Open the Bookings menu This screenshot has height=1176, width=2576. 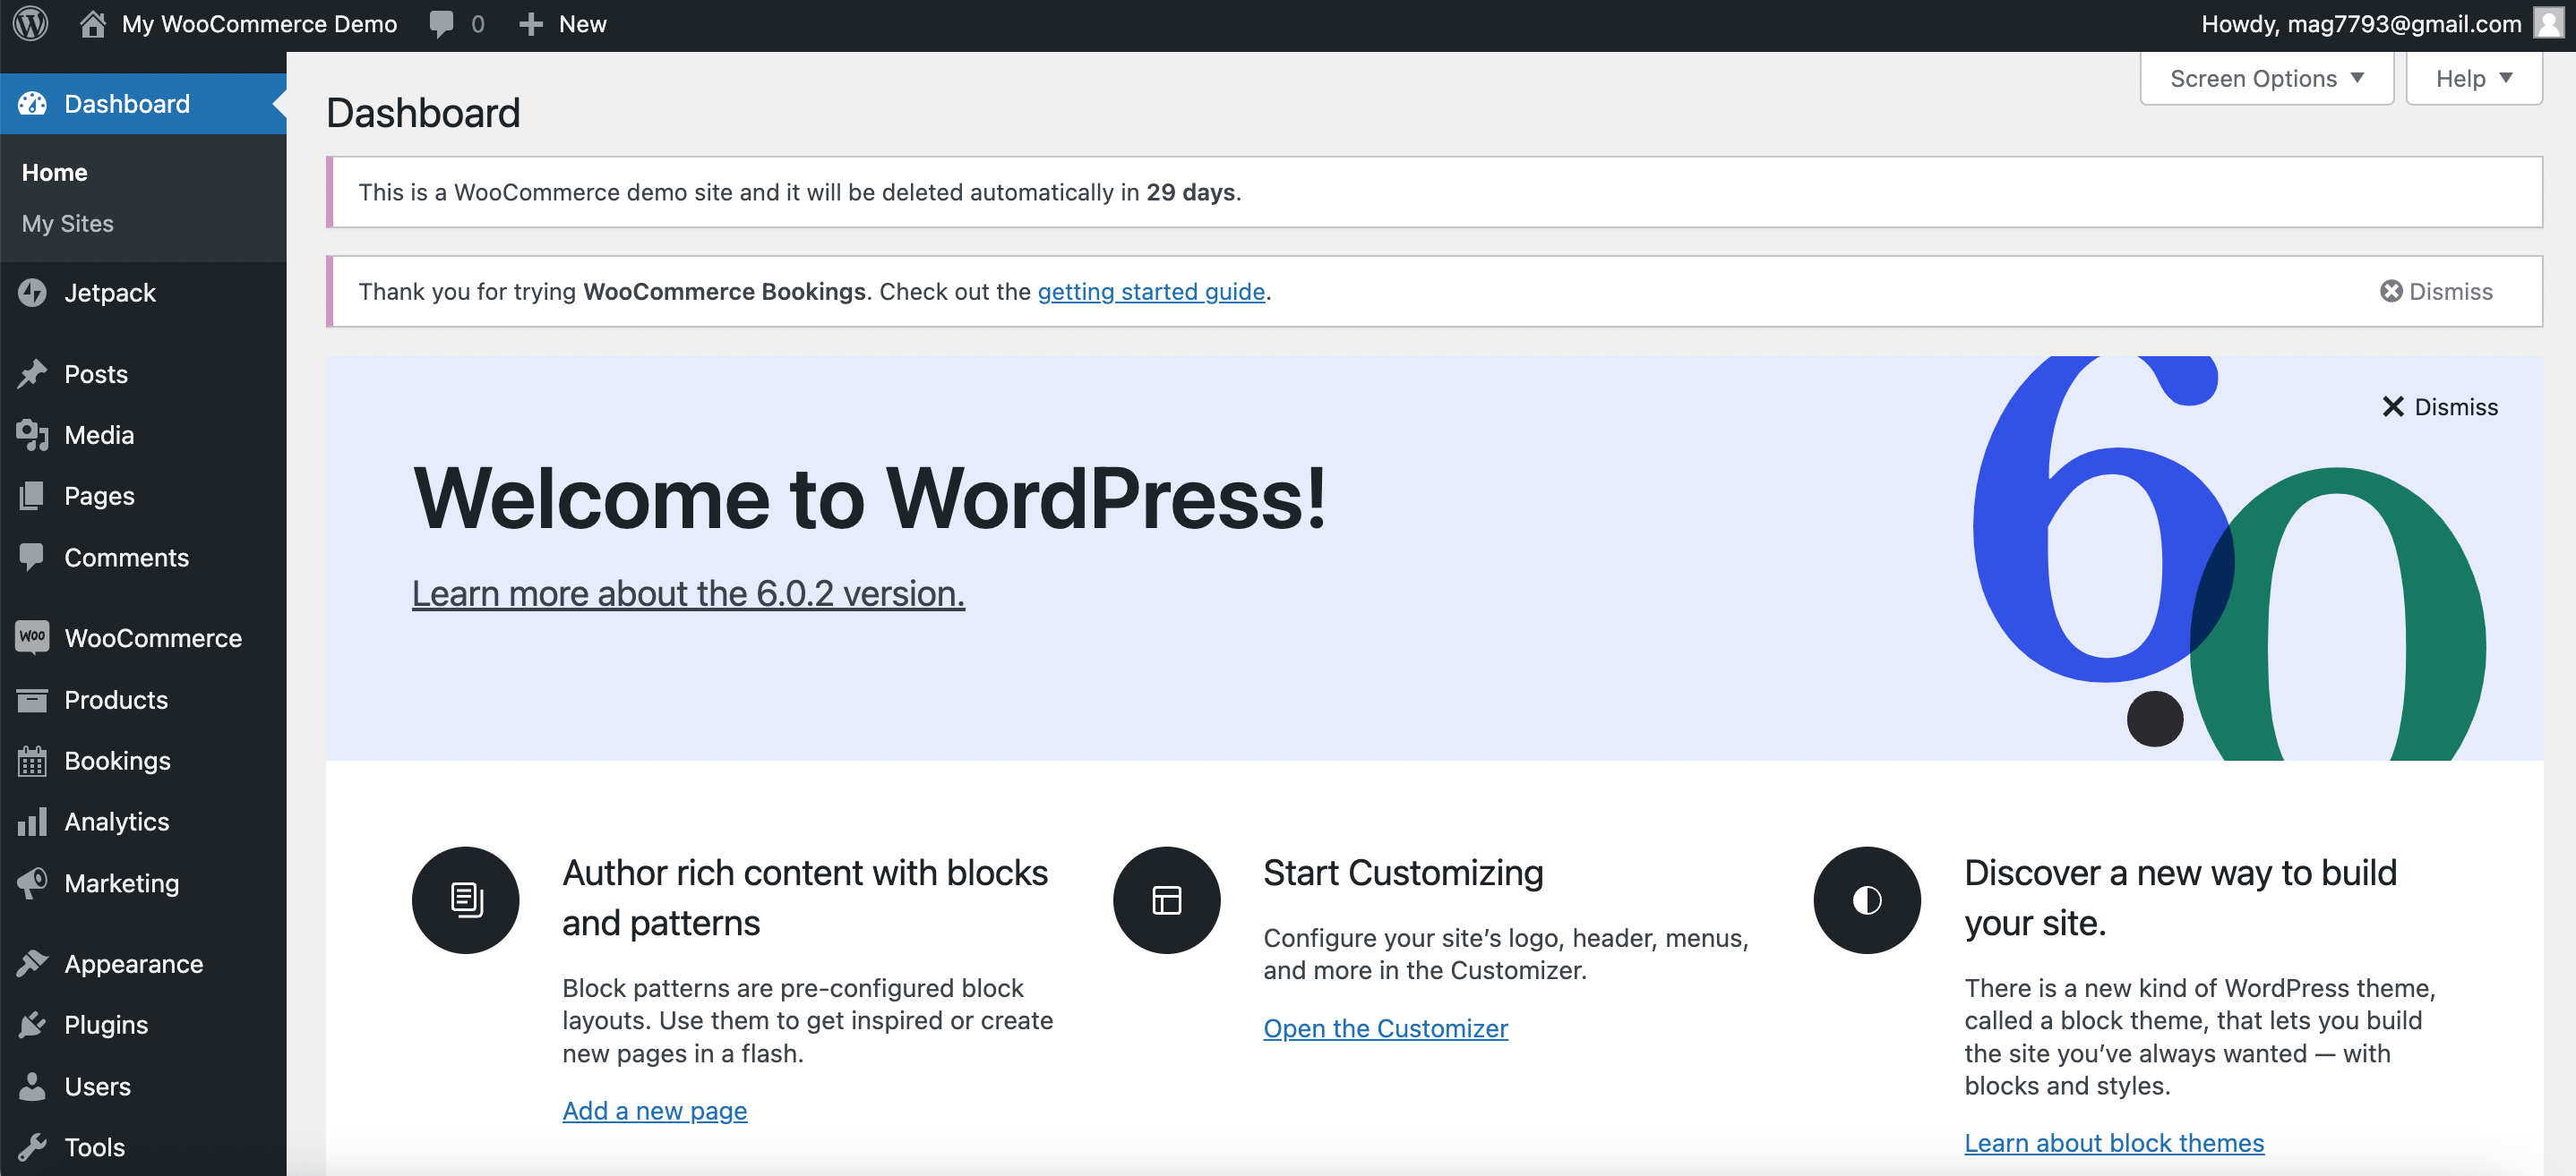(143, 761)
